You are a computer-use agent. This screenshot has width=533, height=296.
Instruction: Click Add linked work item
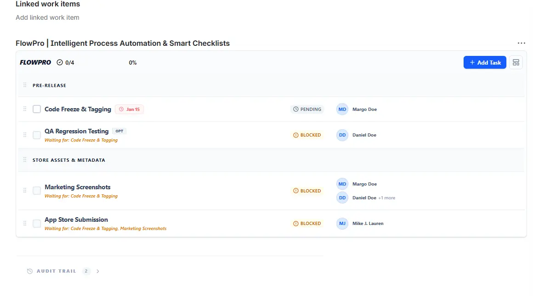coord(47,17)
